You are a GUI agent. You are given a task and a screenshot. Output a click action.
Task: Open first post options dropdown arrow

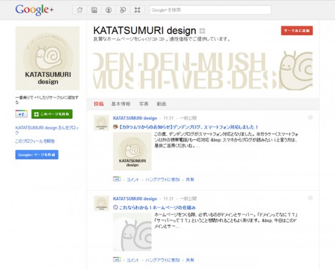pos(310,117)
